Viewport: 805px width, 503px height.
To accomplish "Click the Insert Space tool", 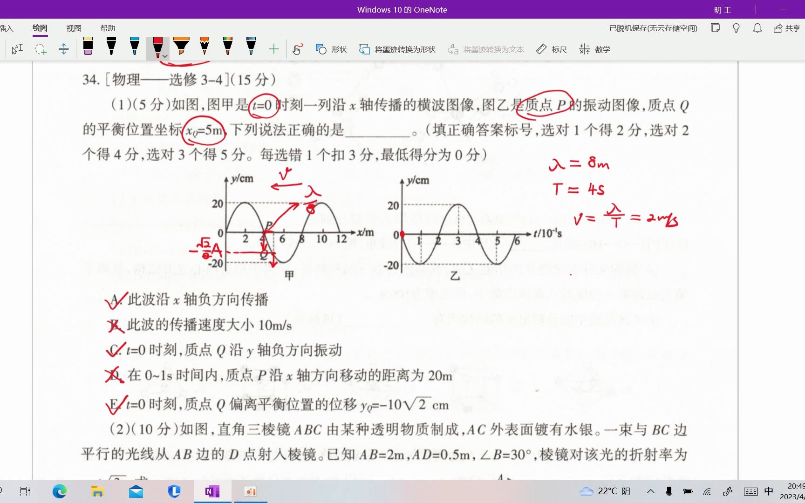I will coord(64,49).
